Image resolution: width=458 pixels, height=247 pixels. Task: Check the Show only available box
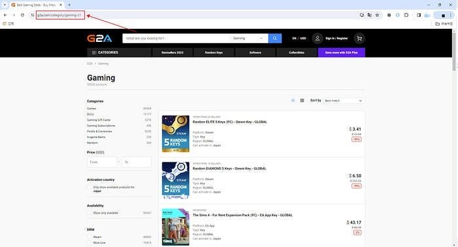coord(90,213)
